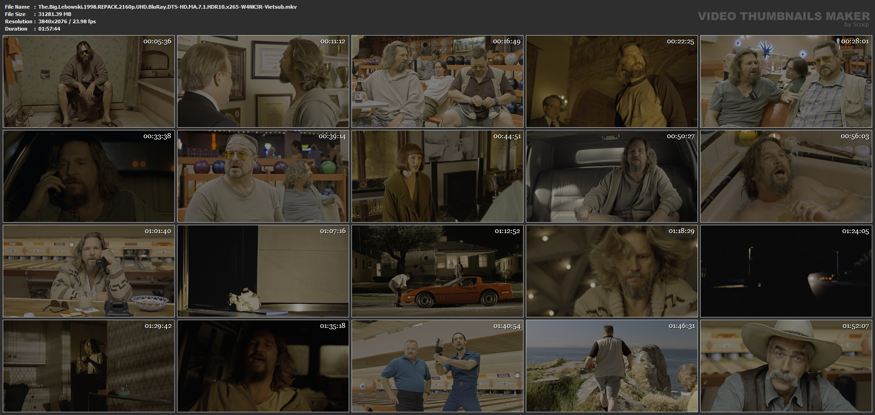Click the 00:56:03 timestamp label
The width and height of the screenshot is (875, 415).
pyautogui.click(x=855, y=136)
